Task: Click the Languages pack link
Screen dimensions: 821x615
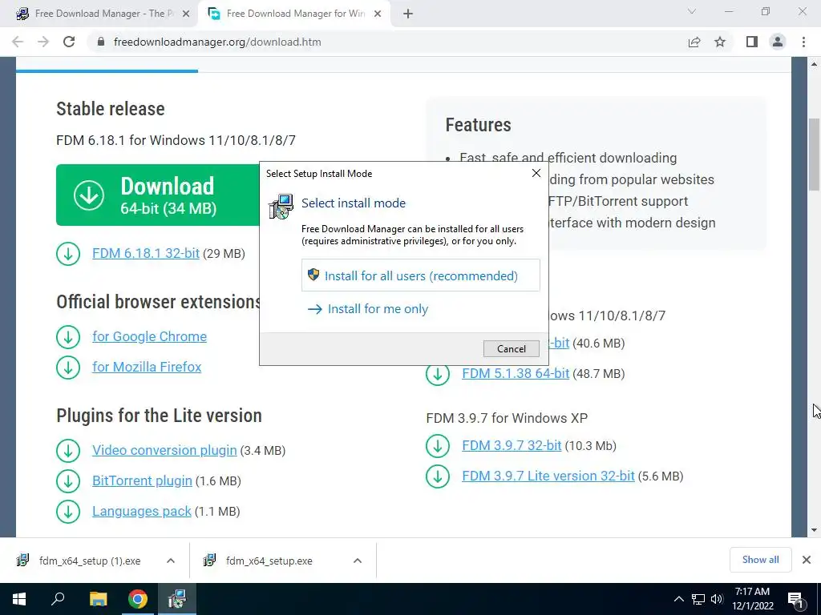Action: [141, 511]
